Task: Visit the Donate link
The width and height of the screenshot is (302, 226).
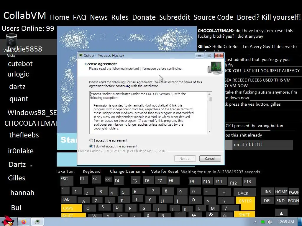Action: 144,17
